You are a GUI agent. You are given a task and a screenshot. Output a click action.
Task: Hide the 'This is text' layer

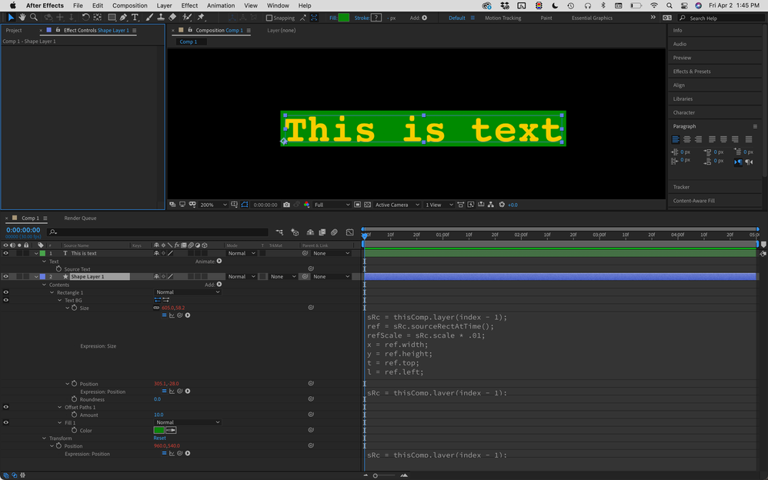tap(5, 253)
